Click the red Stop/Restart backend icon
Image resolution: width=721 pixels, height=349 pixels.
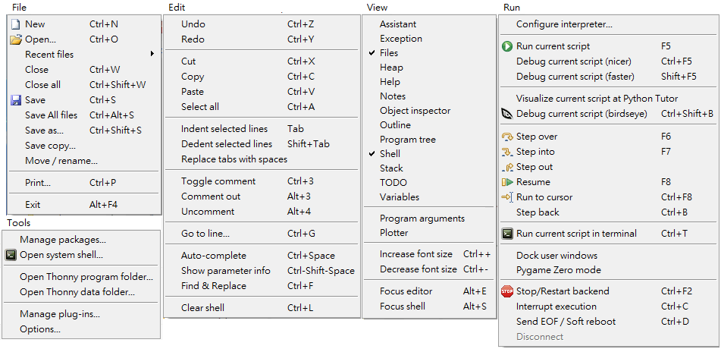pos(507,291)
